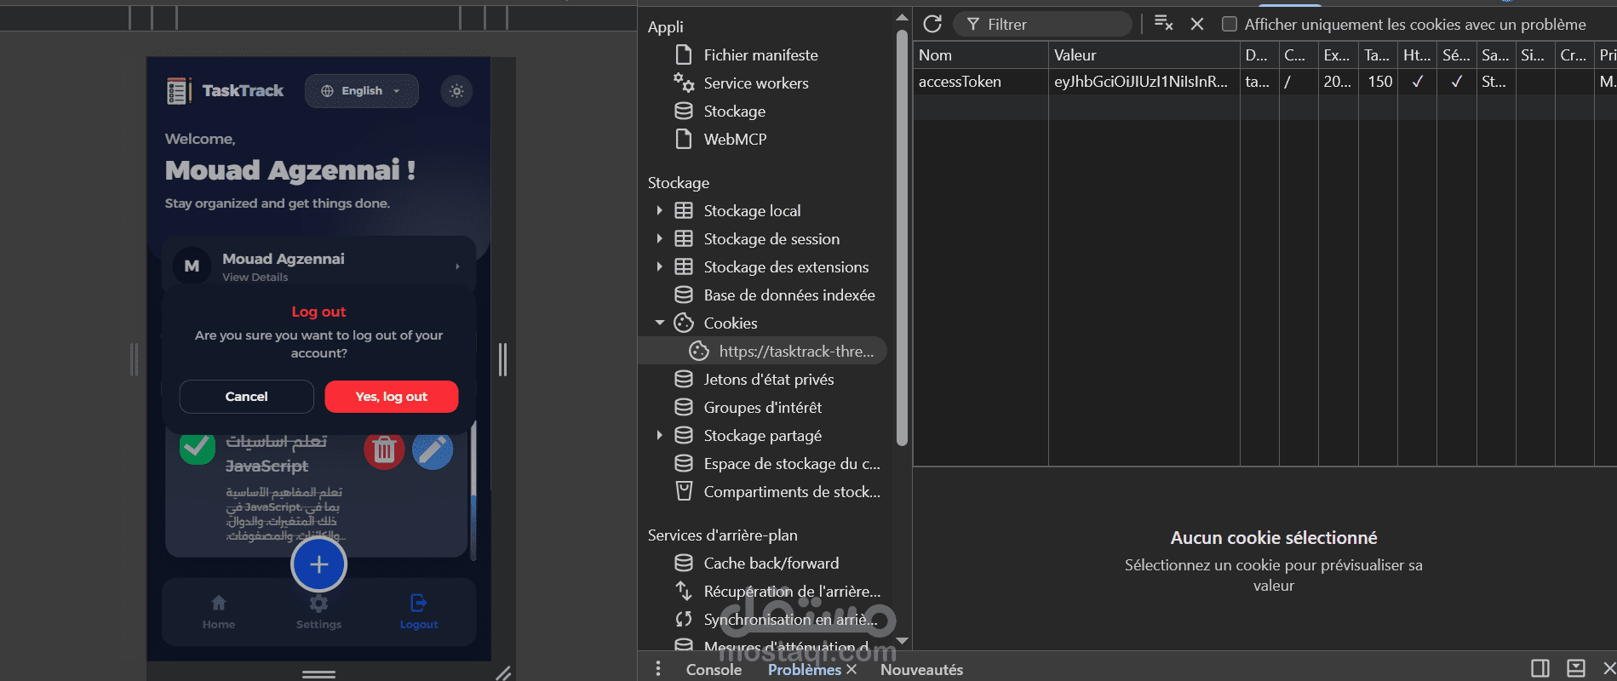The height and width of the screenshot is (681, 1617).
Task: Select Logout in bottom navigation
Action: pyautogui.click(x=419, y=612)
